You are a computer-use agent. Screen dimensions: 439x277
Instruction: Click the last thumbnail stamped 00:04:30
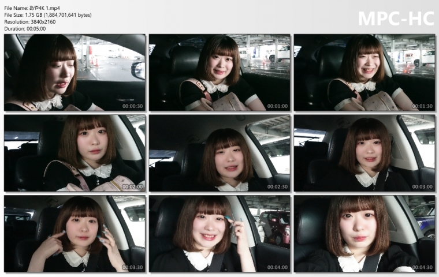tap(364, 234)
